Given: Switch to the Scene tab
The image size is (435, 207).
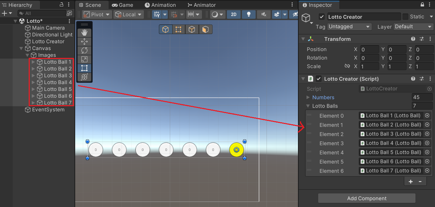Looking at the screenshot, I should 90,5.
